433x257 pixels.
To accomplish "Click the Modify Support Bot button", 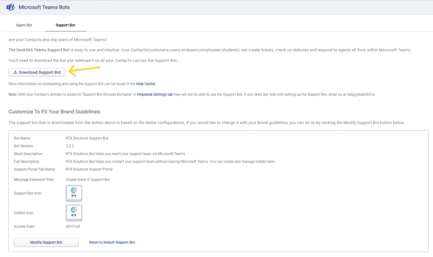I will pyautogui.click(x=46, y=242).
